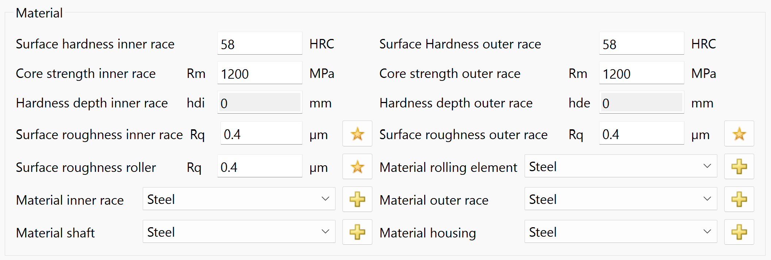Focus Core strength outer race Rm field
Screen dimensions: 771x260
(641, 74)
